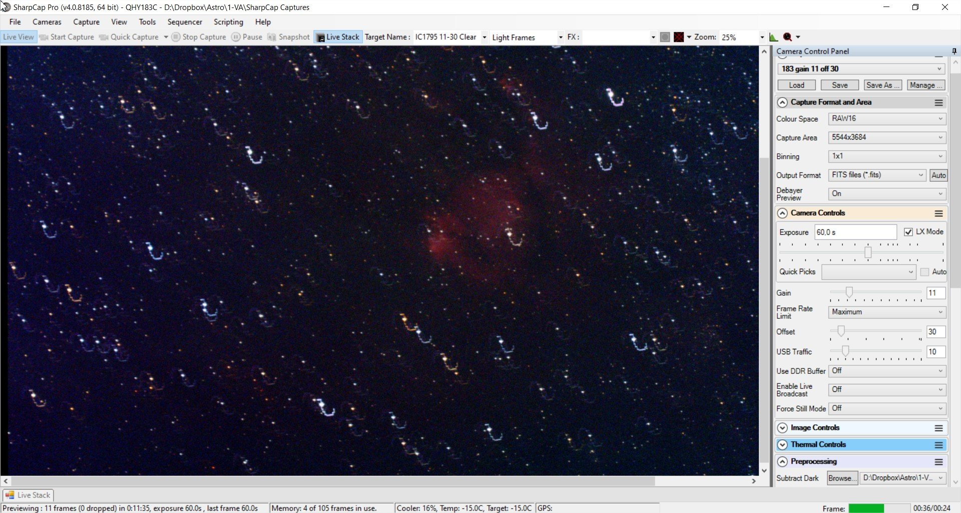Screen dimensions: 961x513
Task: Expand the Thermal Controls section
Action: coord(782,444)
